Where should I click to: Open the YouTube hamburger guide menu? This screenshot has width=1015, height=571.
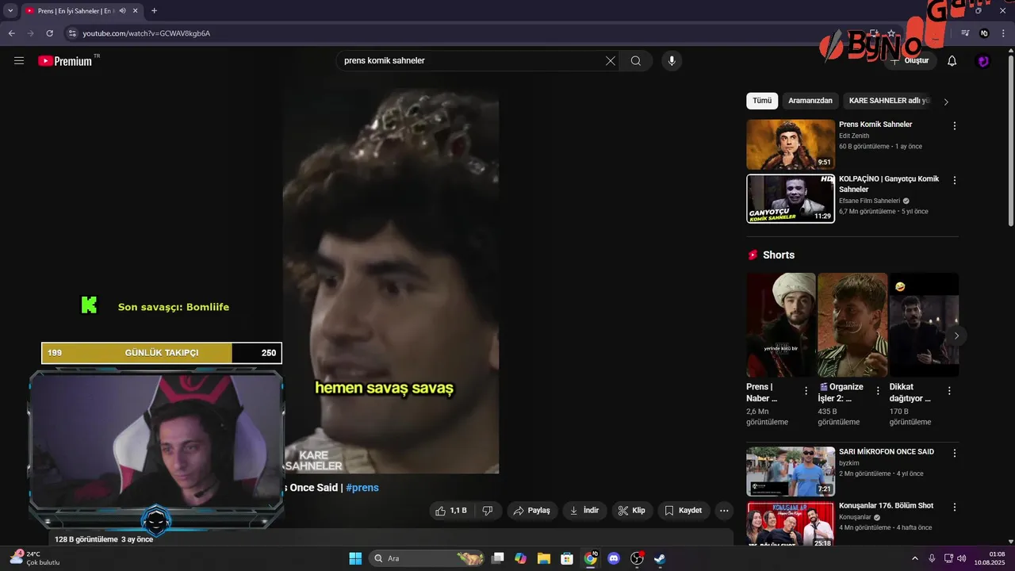click(19, 60)
